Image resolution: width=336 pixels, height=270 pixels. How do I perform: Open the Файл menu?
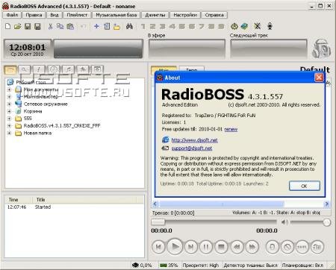tap(12, 15)
